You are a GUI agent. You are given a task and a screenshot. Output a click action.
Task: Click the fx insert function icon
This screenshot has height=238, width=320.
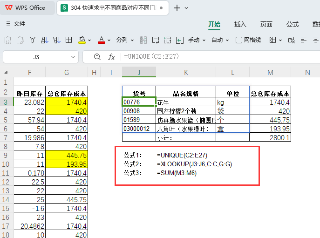coord(111,57)
